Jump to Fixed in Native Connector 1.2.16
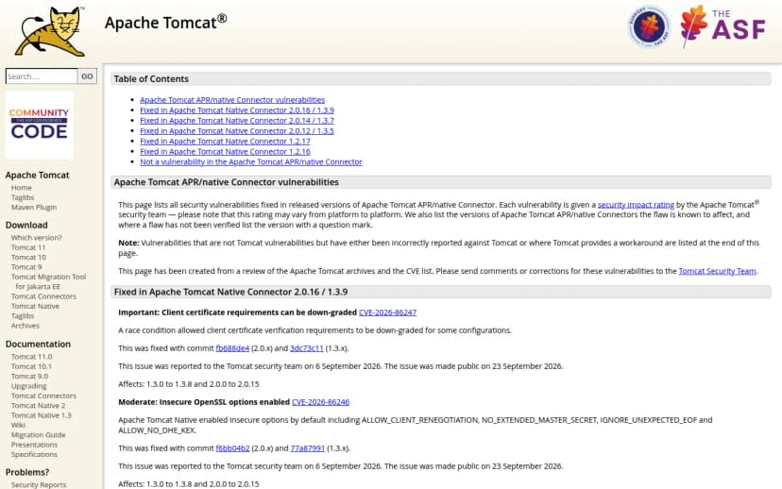This screenshot has height=489, width=782. [225, 152]
